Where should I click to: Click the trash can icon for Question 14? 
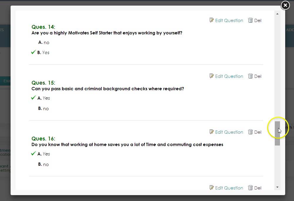(x=250, y=20)
